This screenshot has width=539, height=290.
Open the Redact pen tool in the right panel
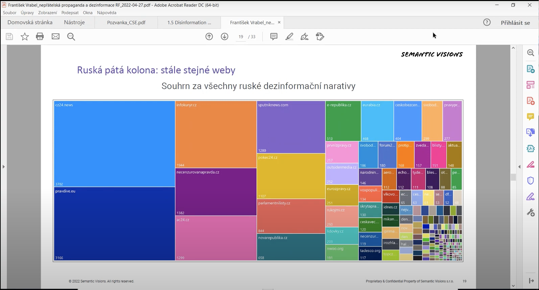pos(531,164)
